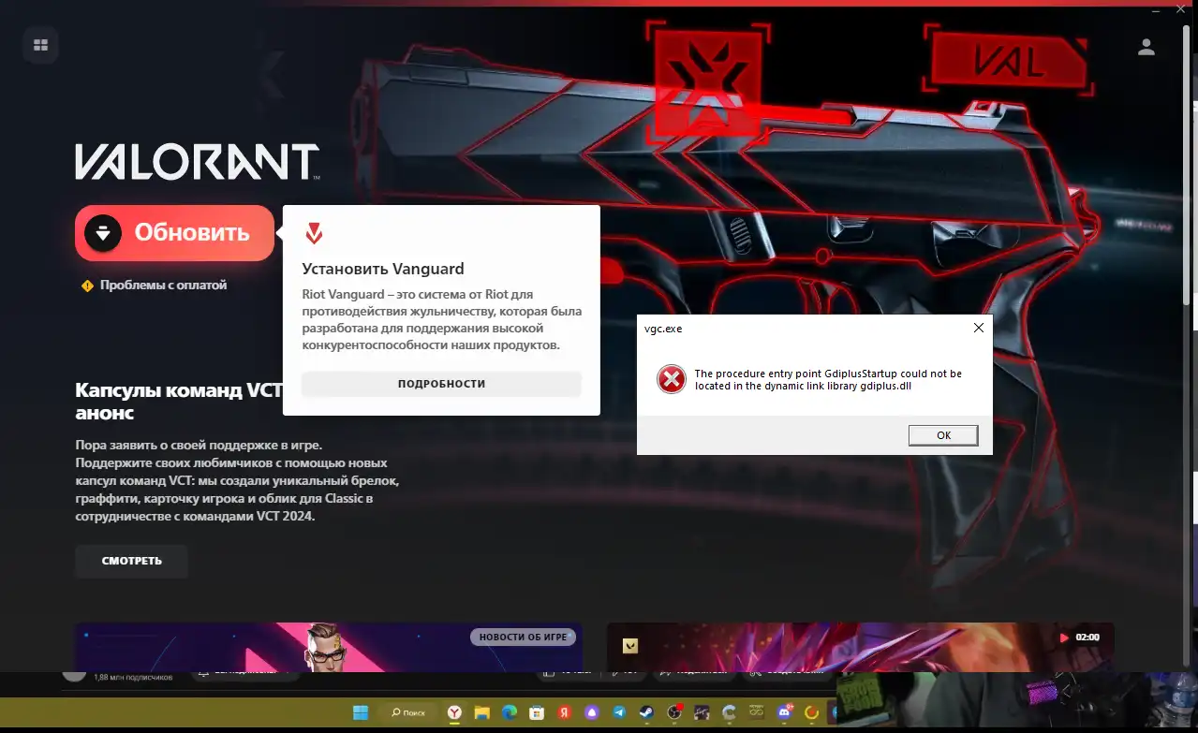This screenshot has height=733, width=1198.
Task: Launch Microsoft Edge from the taskbar
Action: tap(509, 712)
